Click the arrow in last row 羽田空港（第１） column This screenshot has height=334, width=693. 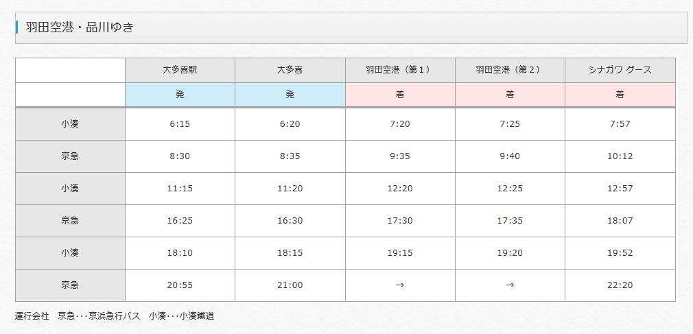click(400, 285)
